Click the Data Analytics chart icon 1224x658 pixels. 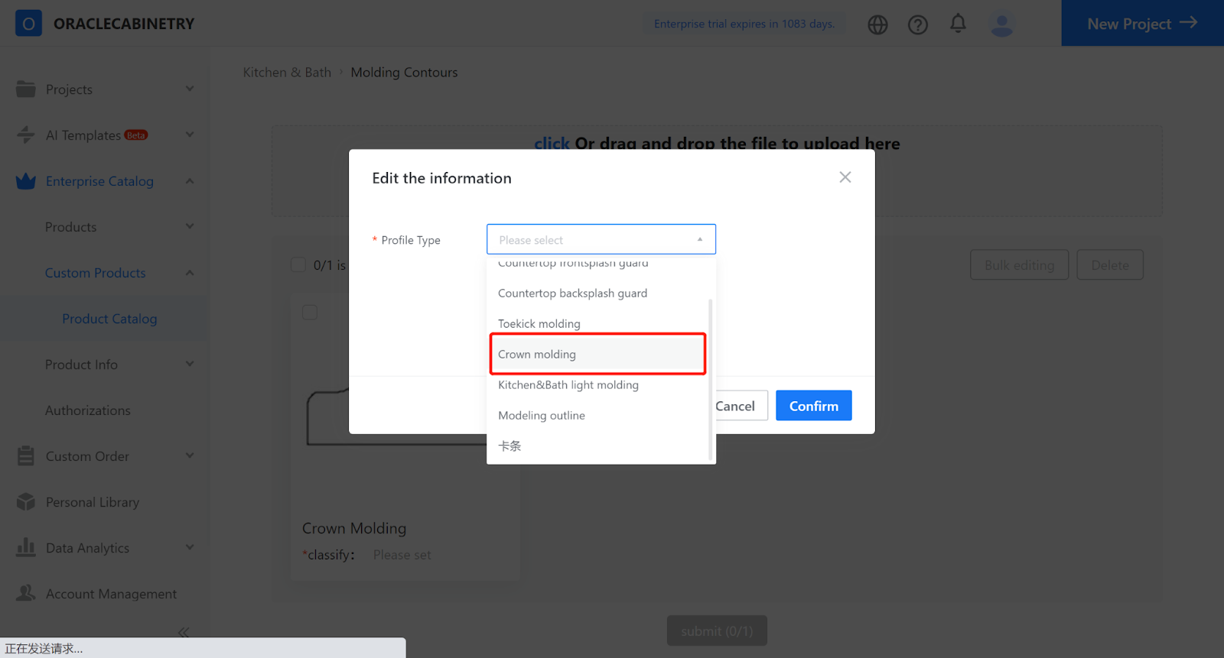(26, 547)
